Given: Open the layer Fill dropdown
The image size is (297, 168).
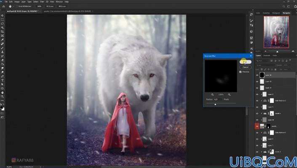Looking at the screenshot, I should 287,69.
